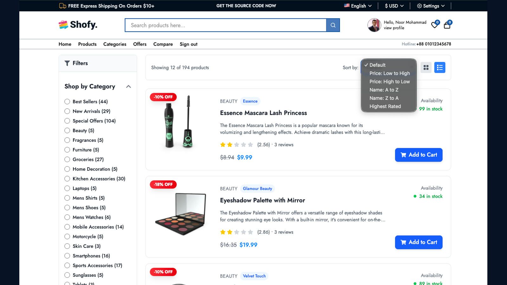Add Eyeshadow Palette with Mirror to cart
507x285 pixels.
[419, 242]
